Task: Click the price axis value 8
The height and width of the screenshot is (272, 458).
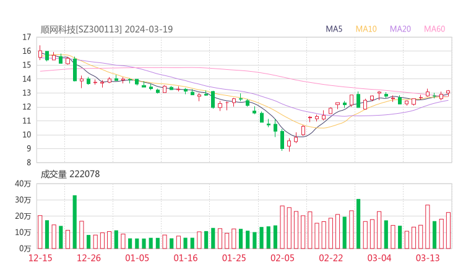Action: (28, 163)
